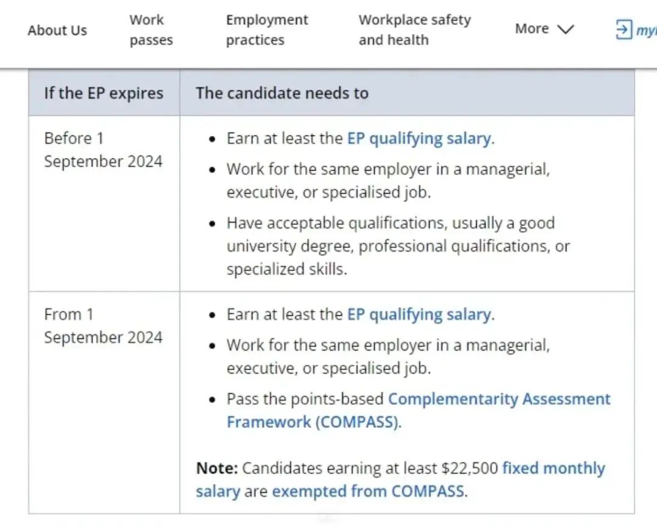This screenshot has width=657, height=528.
Task: Open Complementarity Assessment Framework (COMPASS) link
Action: point(418,411)
